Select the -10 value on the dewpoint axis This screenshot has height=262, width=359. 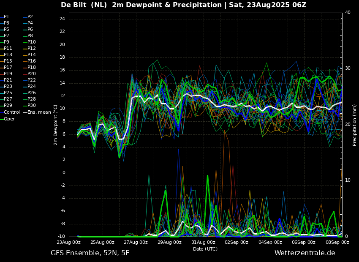point(61,236)
